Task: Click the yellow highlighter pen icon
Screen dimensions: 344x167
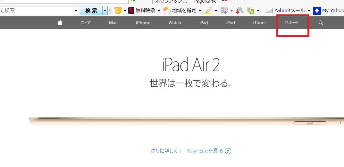Action: [x=209, y=11]
